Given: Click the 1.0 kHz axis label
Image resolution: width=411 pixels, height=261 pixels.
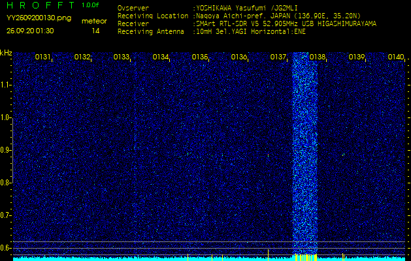Looking at the screenshot, I should [5, 117].
